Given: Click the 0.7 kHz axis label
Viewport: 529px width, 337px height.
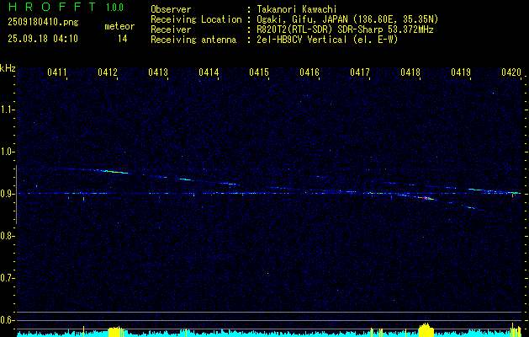Looking at the screenshot, I should click(x=7, y=278).
